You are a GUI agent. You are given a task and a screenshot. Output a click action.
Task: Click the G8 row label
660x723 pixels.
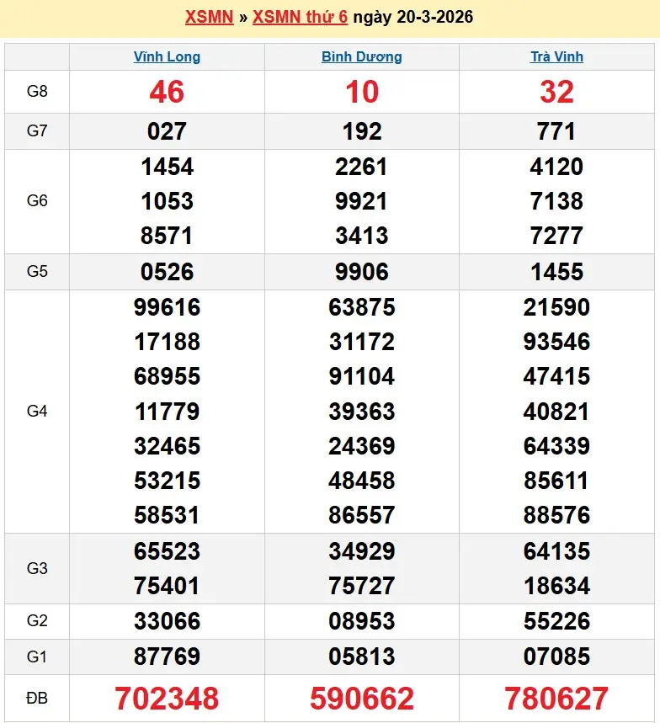pyautogui.click(x=37, y=92)
